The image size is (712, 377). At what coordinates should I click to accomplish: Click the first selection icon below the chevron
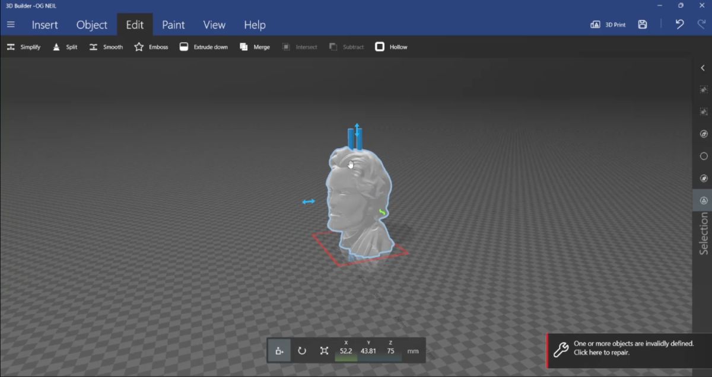[x=704, y=90]
